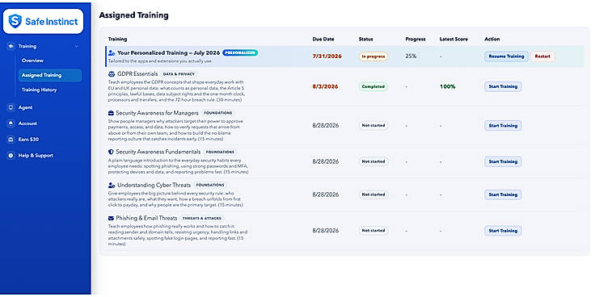Viewport: 595px width, 297px height.
Task: Click the DATA & PRIVACY tag
Action: point(179,74)
